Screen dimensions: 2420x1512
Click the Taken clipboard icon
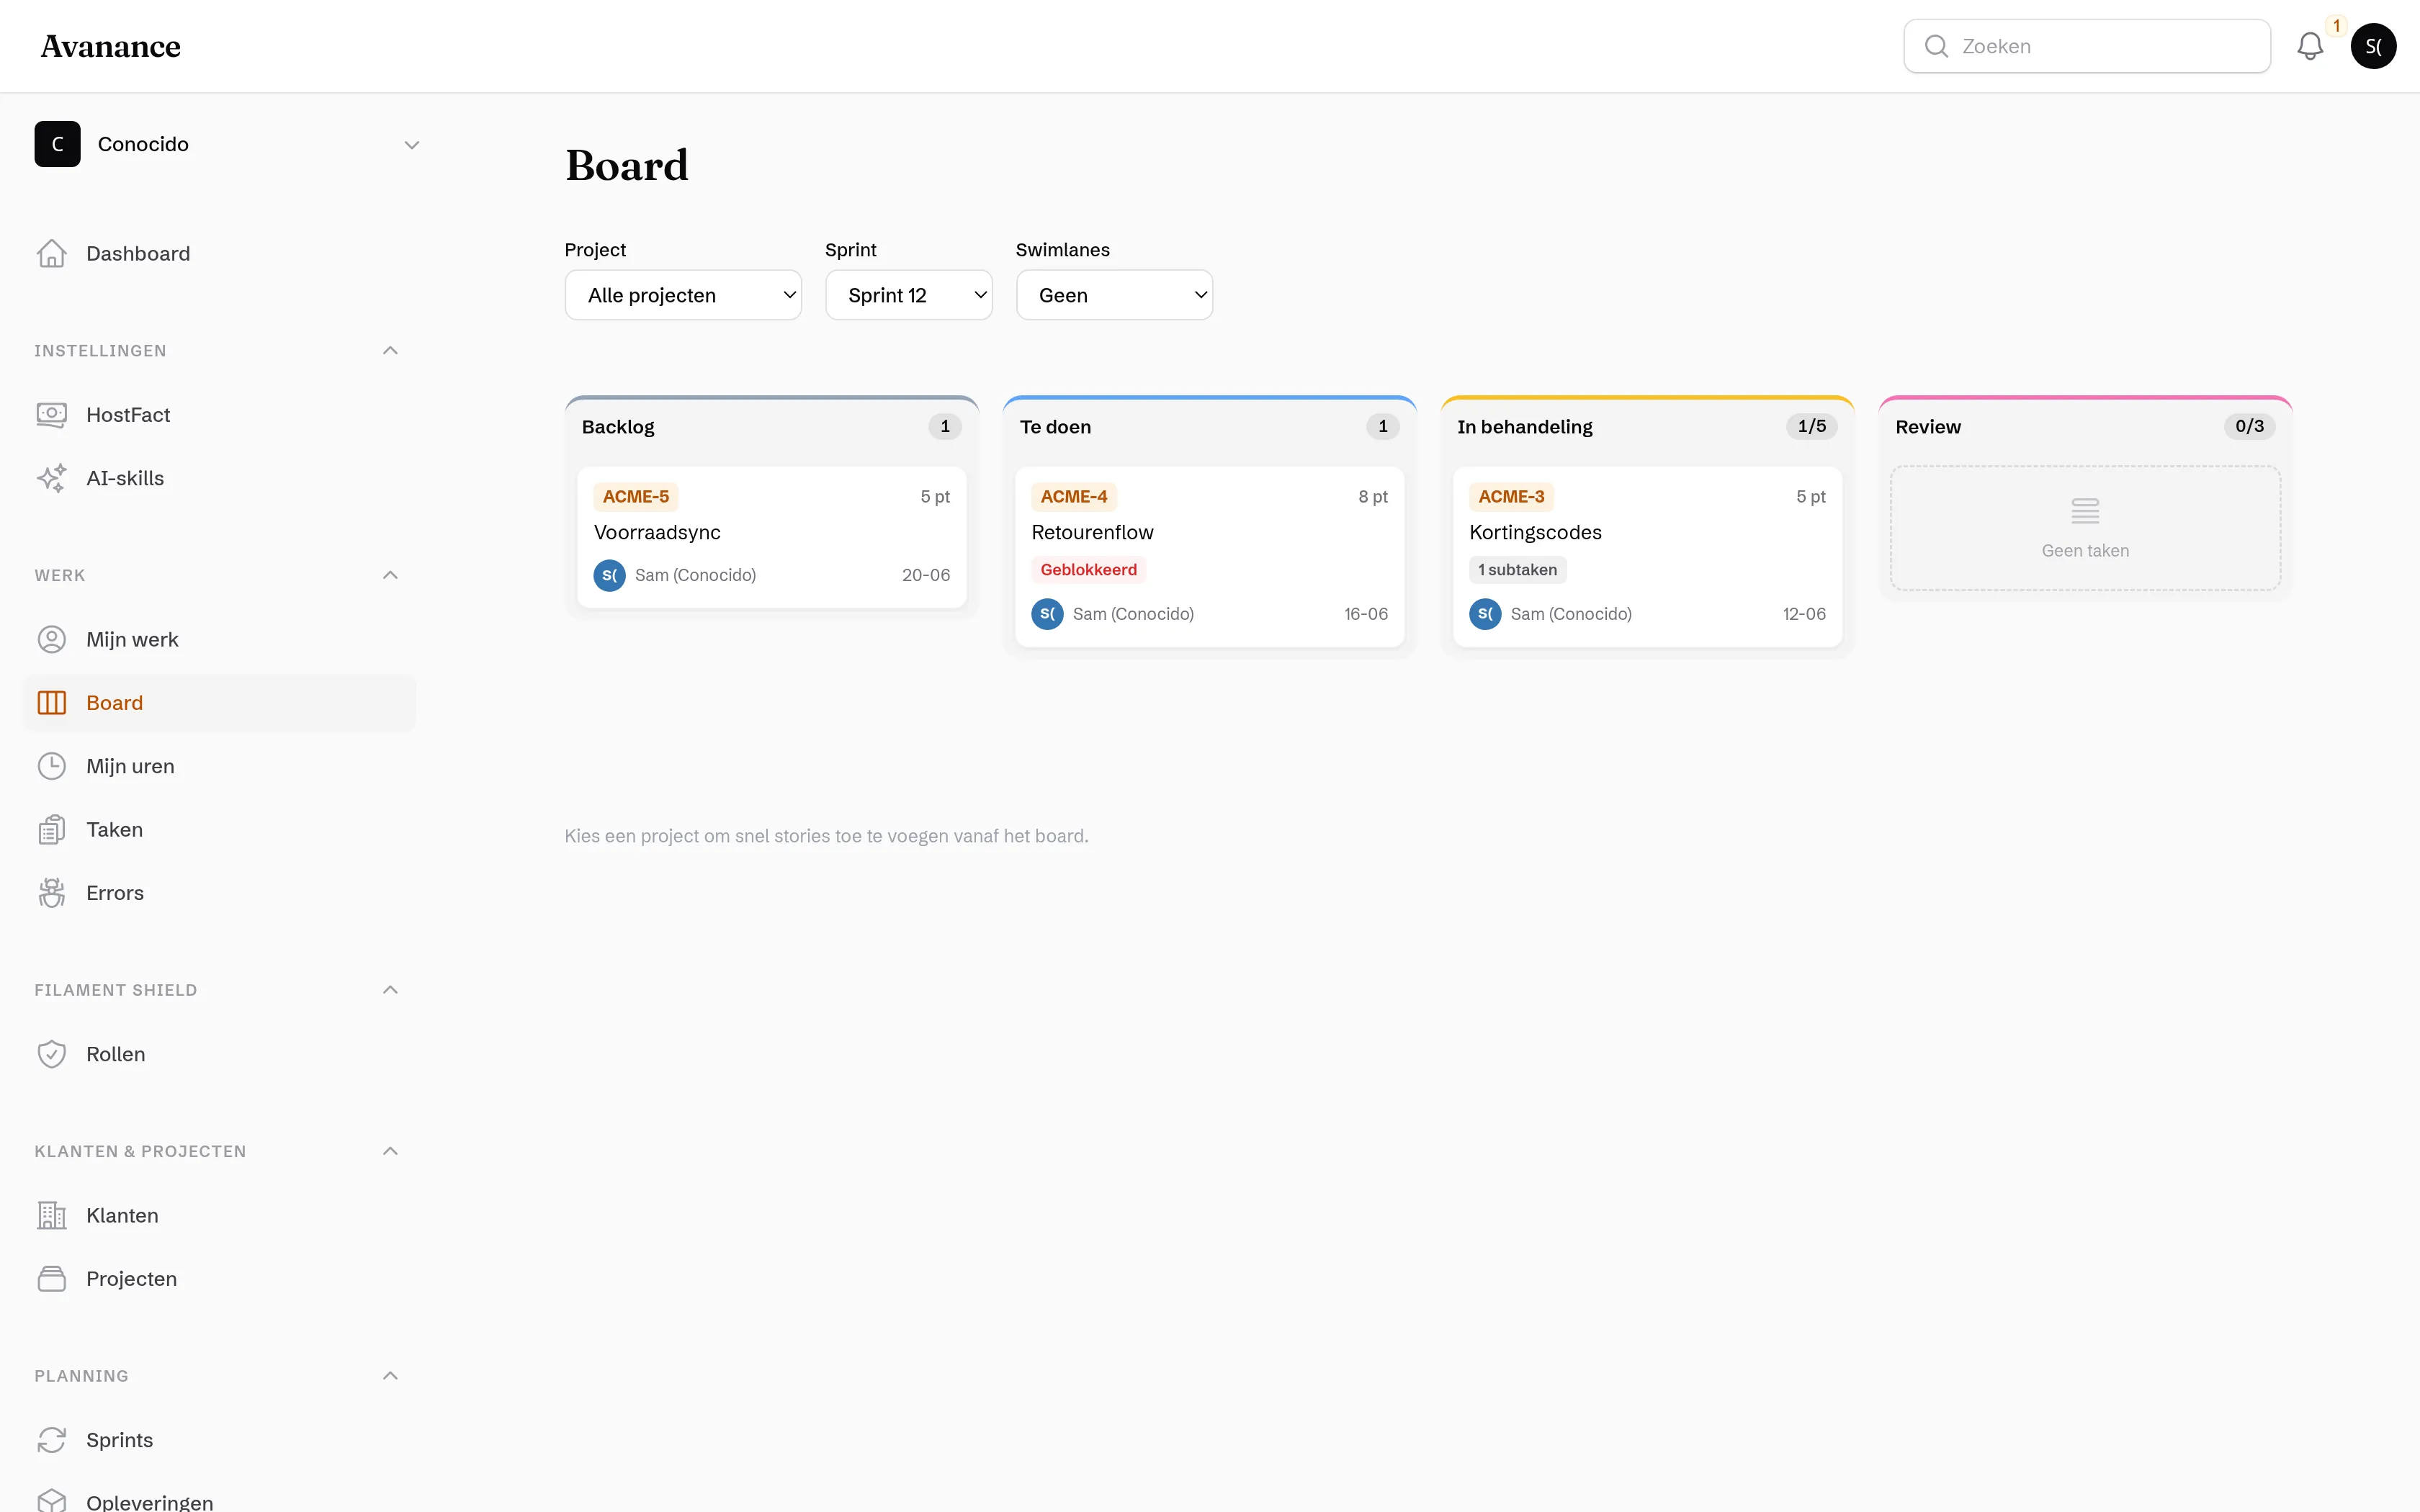(x=52, y=829)
